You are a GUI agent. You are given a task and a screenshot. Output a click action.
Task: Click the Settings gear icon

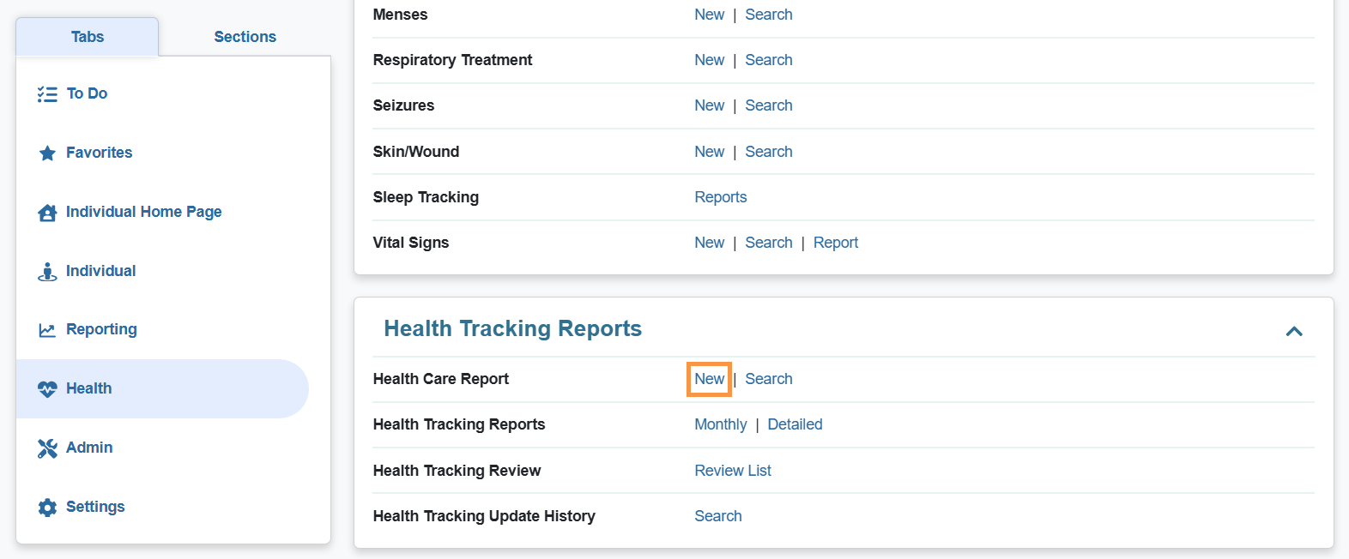click(x=47, y=507)
